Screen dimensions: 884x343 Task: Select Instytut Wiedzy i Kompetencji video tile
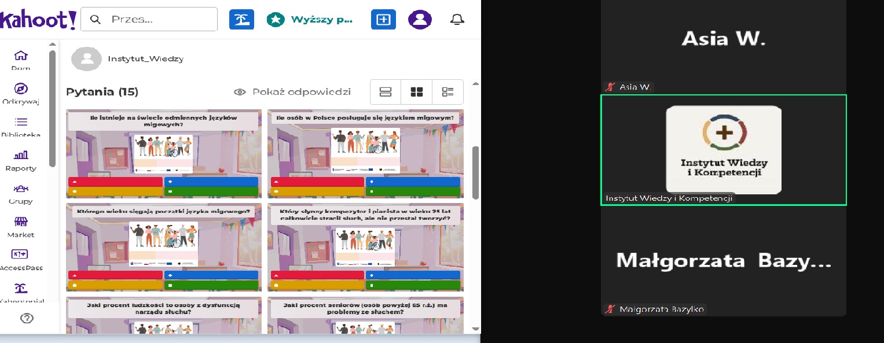click(x=724, y=150)
